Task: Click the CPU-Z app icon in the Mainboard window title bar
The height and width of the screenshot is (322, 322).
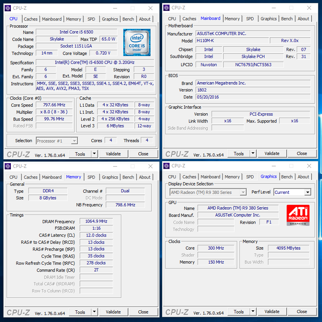Action: pos(167,8)
